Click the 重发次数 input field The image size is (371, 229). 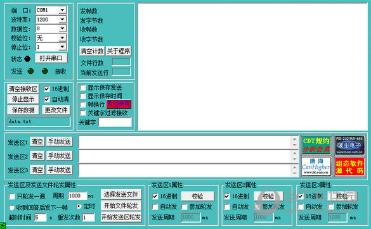(89, 218)
